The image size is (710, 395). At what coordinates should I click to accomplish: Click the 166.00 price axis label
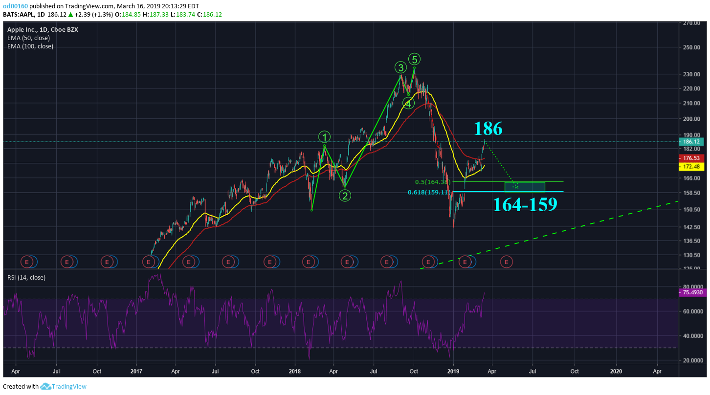coord(690,178)
